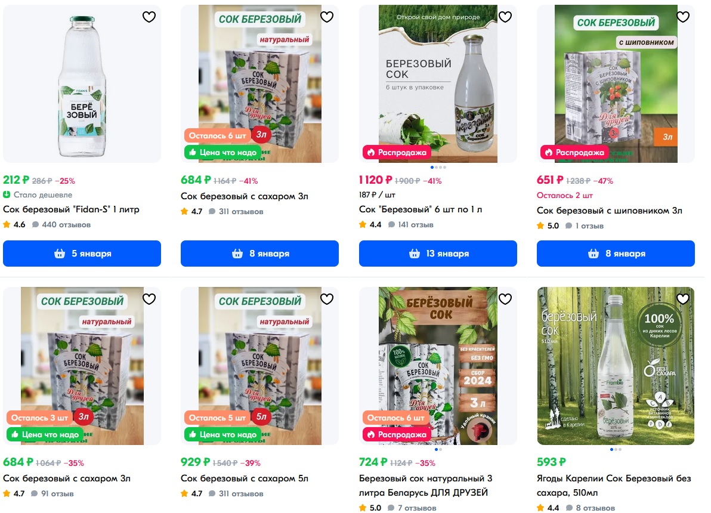Favorite the Ягоды Карелии 510мл juice

tap(682, 299)
